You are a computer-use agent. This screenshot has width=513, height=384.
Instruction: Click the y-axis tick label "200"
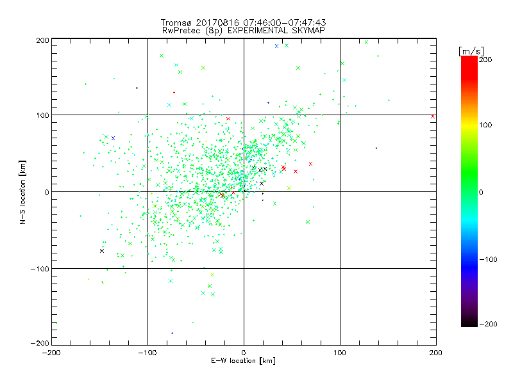click(x=42, y=40)
